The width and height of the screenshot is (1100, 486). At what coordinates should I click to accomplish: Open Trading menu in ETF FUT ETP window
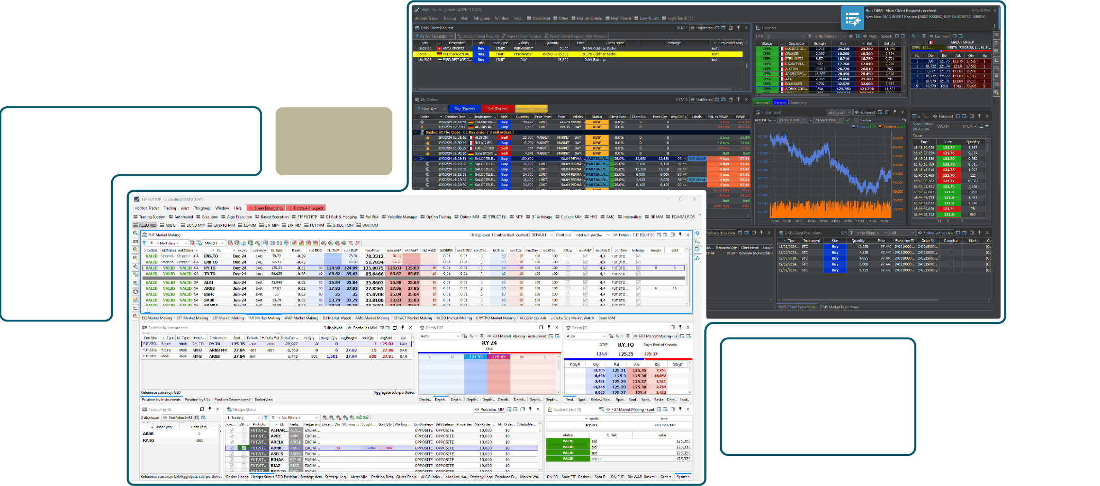(170, 208)
